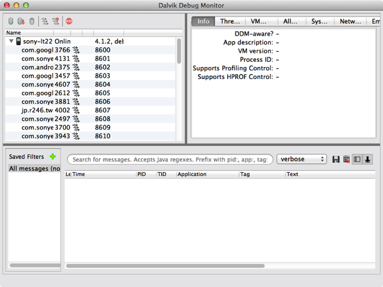Click the DDM-aware? label

(x=254, y=34)
